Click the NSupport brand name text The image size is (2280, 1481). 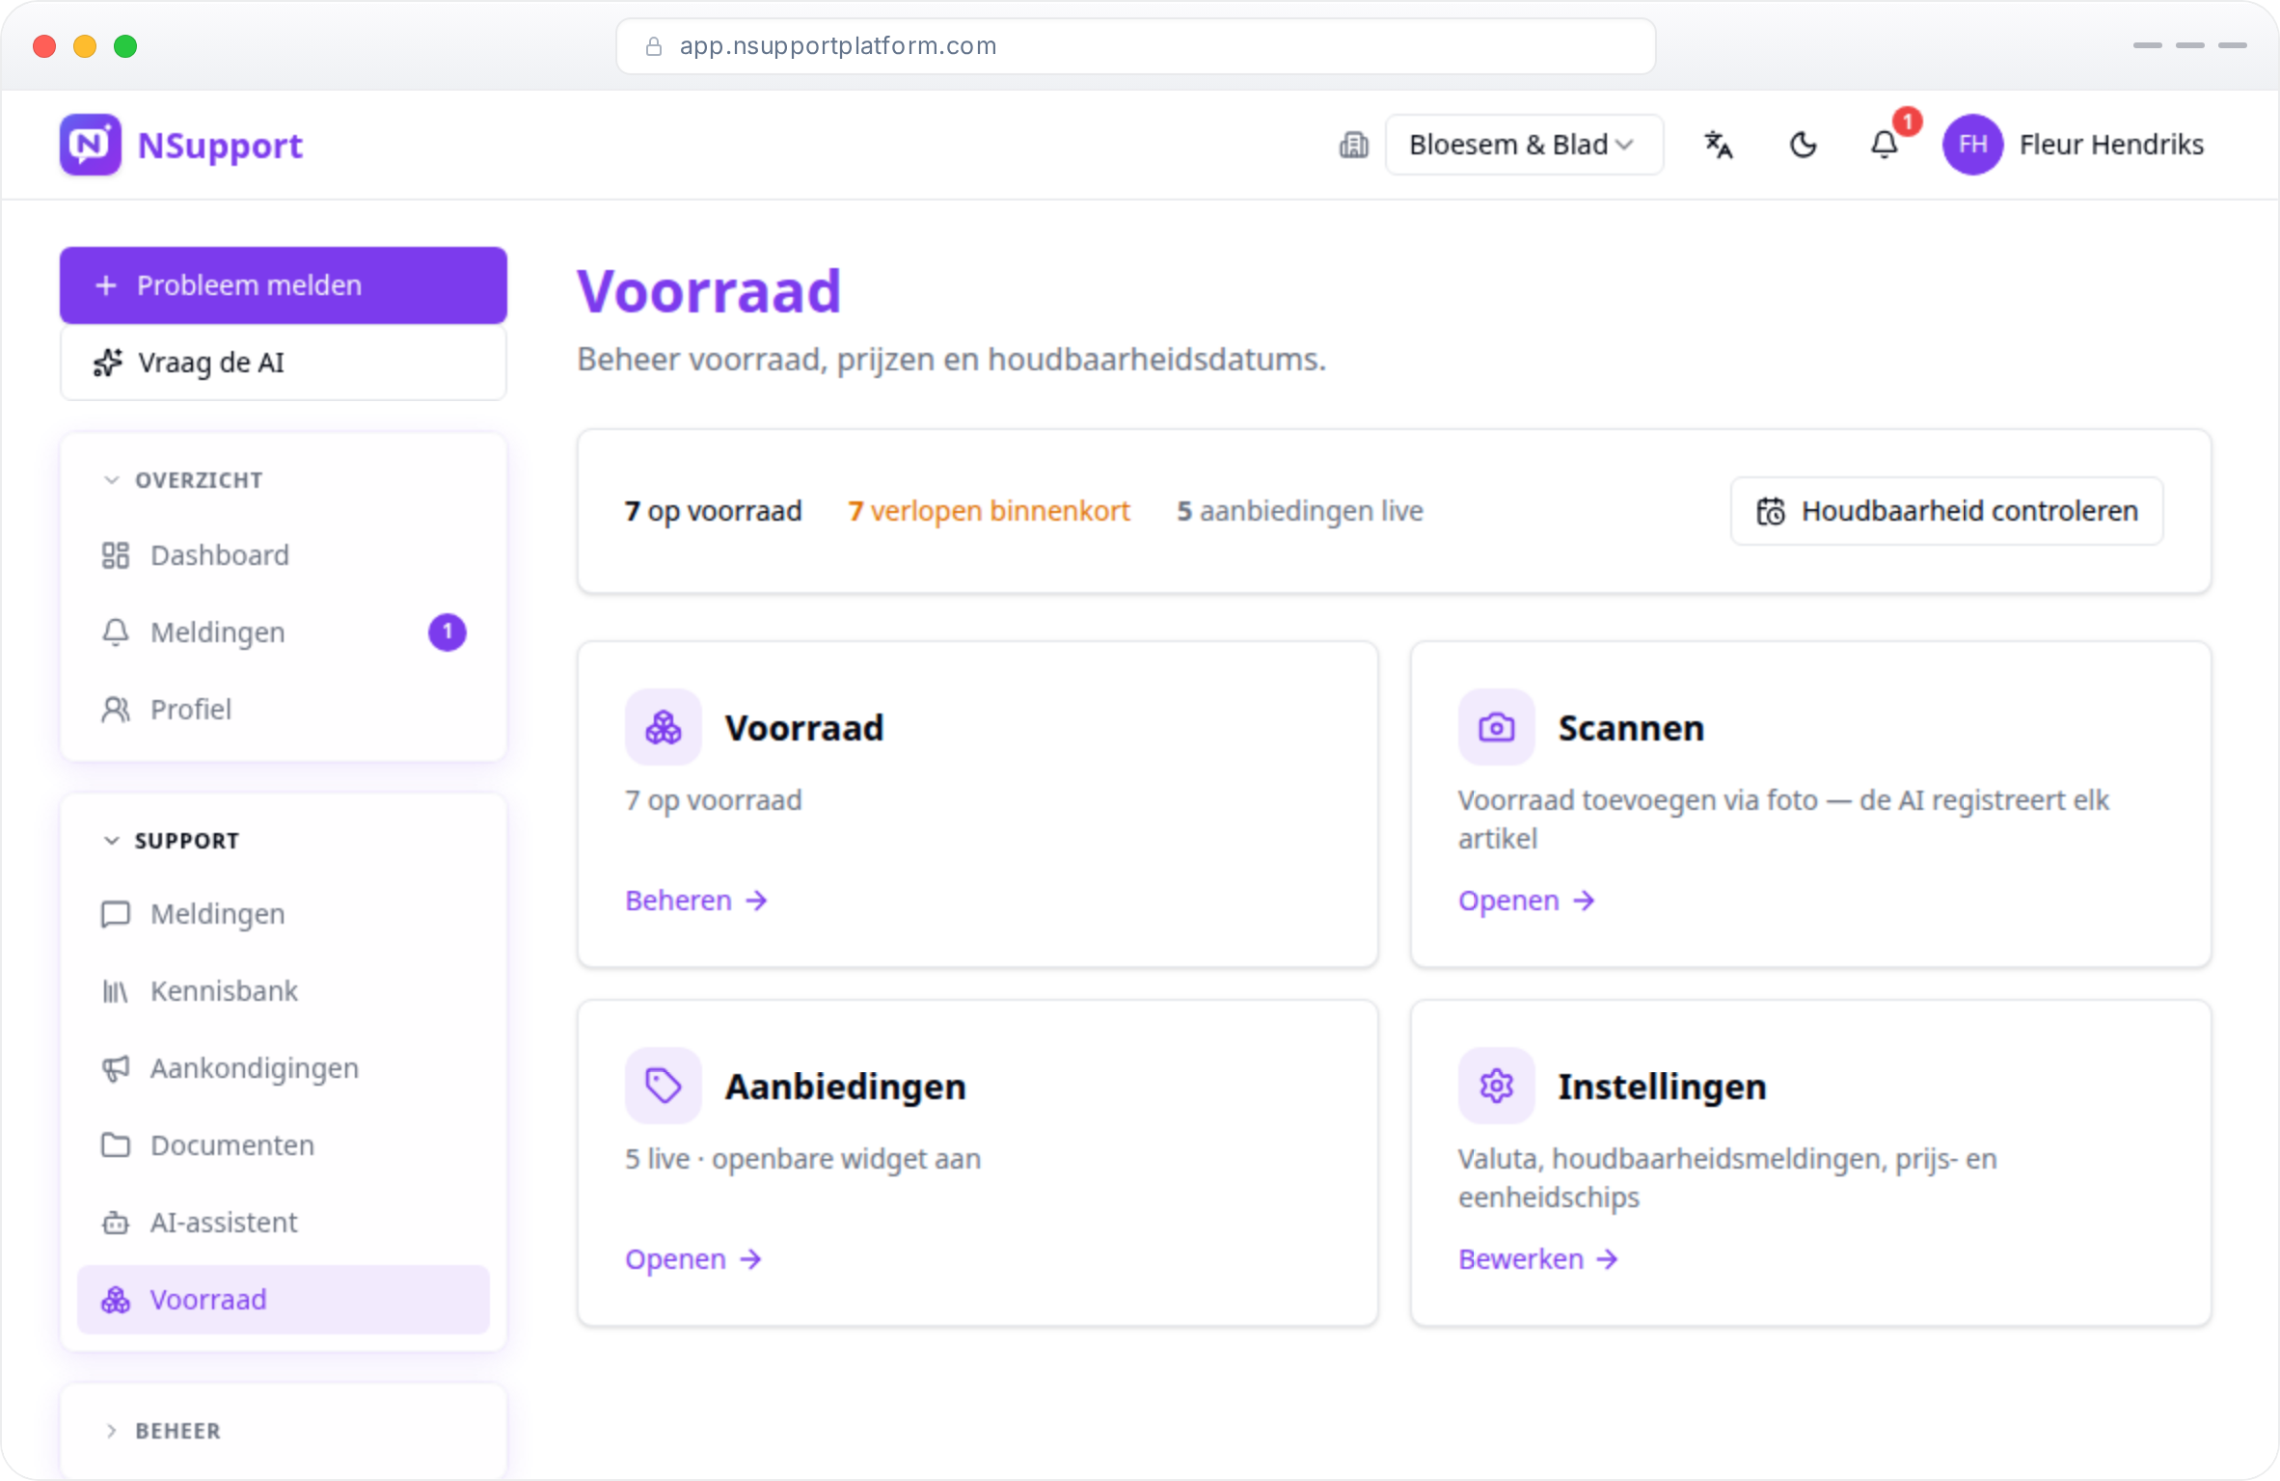point(220,146)
